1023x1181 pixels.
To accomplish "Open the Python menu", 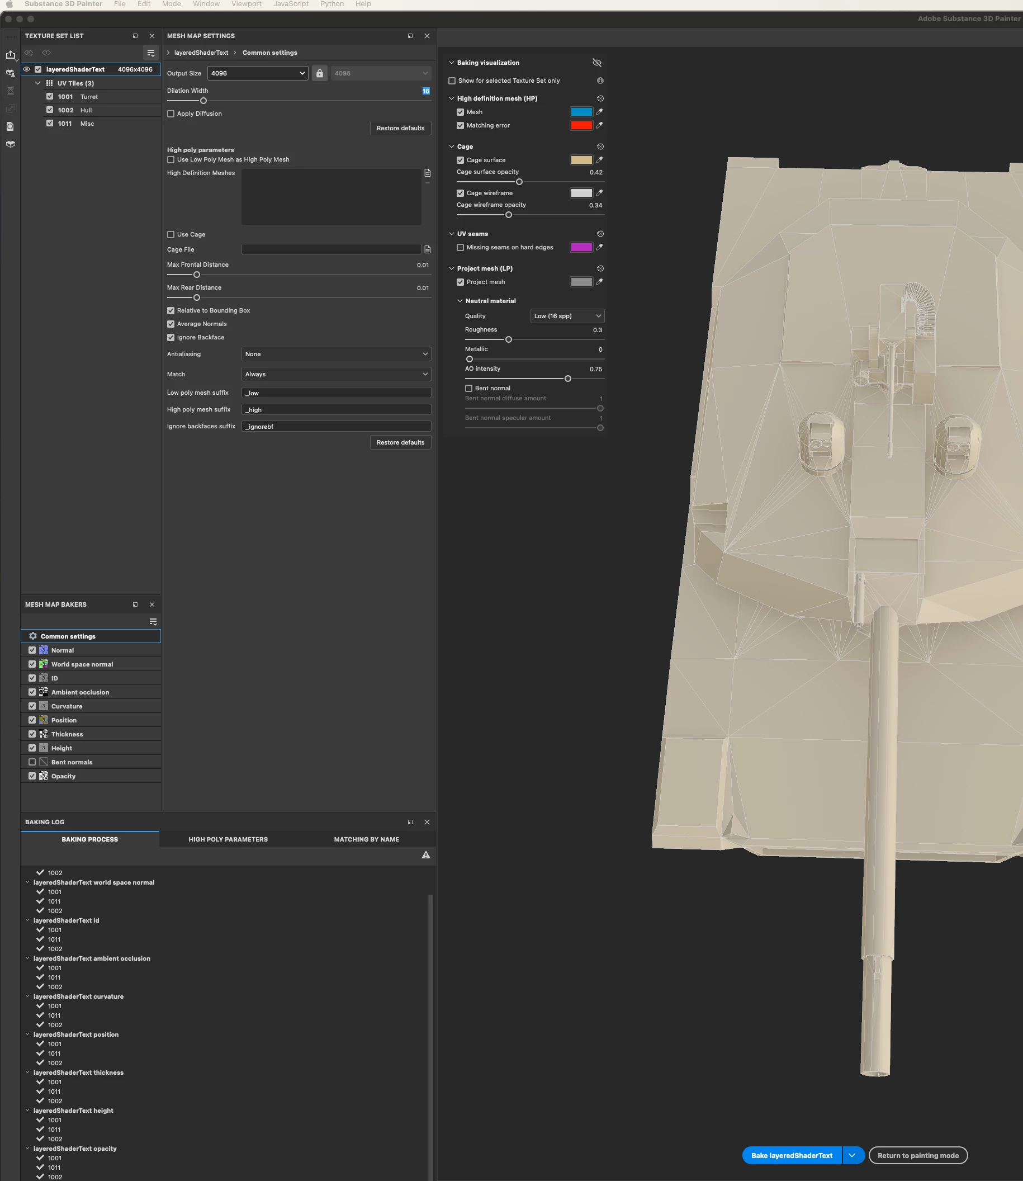I will point(331,4).
